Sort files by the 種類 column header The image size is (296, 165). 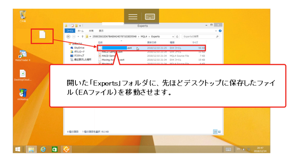point(172,42)
